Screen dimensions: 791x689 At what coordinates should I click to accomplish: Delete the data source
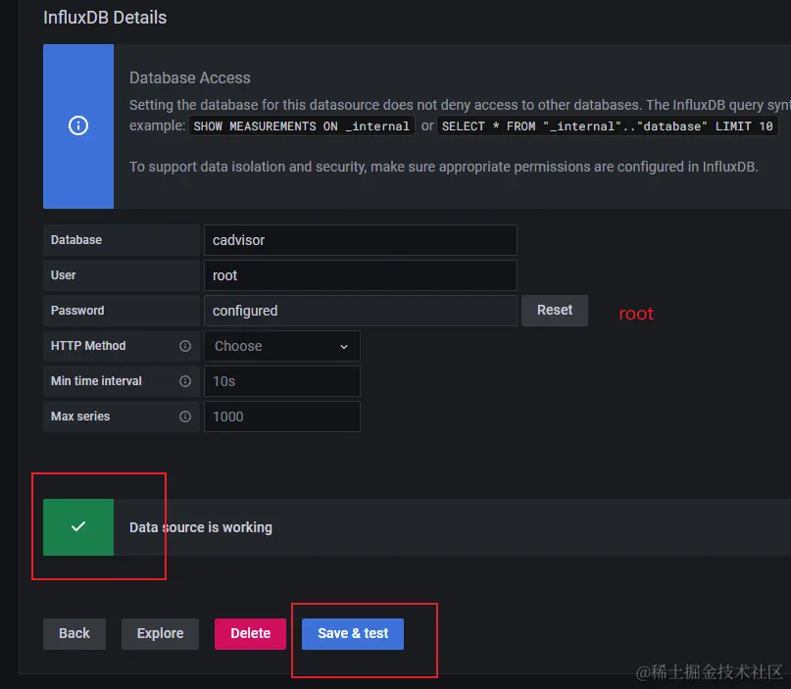click(x=250, y=633)
